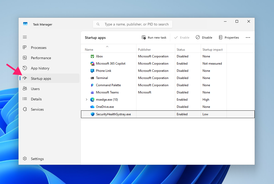The height and width of the screenshot is (184, 274).
Task: Select Startup apps in sidebar
Action: point(50,78)
